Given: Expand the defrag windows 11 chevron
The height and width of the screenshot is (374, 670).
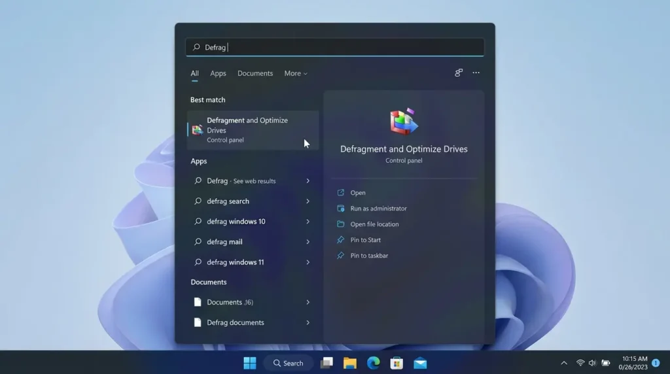Looking at the screenshot, I should (x=308, y=262).
